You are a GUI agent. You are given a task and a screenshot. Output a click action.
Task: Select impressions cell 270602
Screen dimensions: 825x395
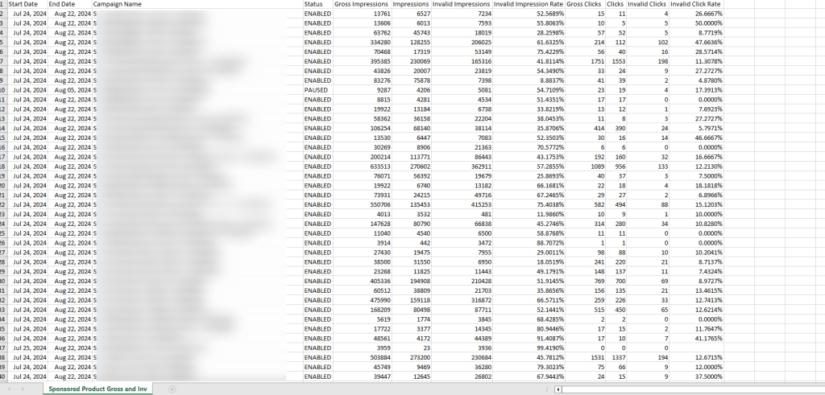pyautogui.click(x=412, y=167)
